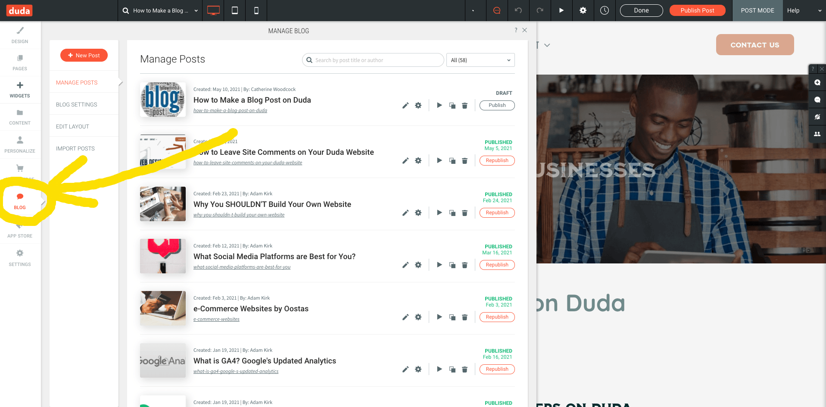Screen dimensions: 826x407
Task: Open Edit Layout
Action: tap(72, 126)
